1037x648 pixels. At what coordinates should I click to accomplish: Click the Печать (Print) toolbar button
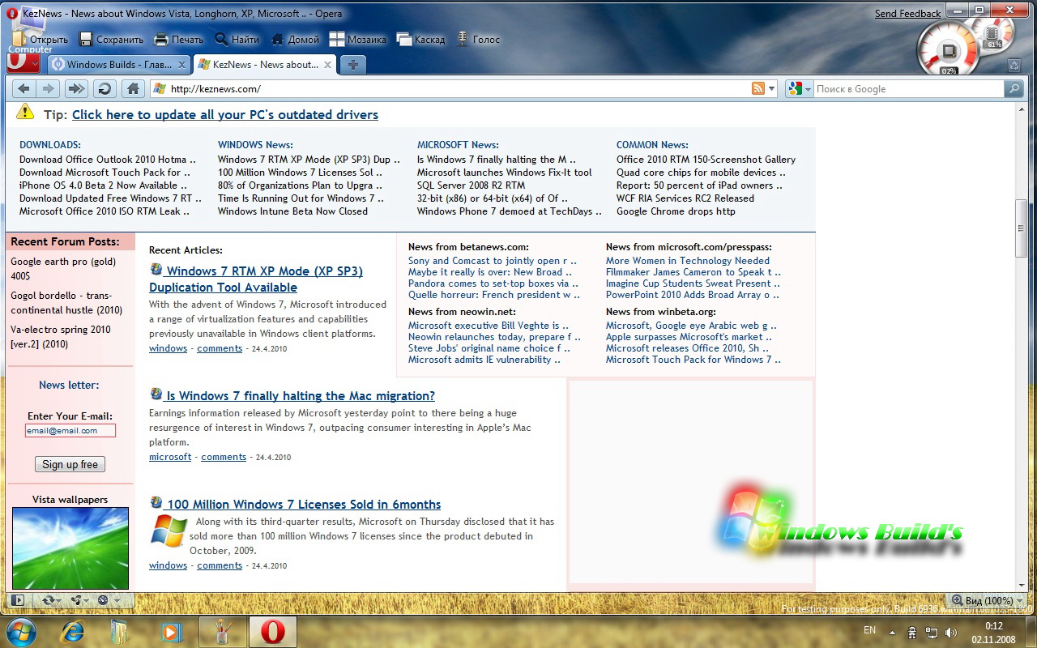(179, 39)
